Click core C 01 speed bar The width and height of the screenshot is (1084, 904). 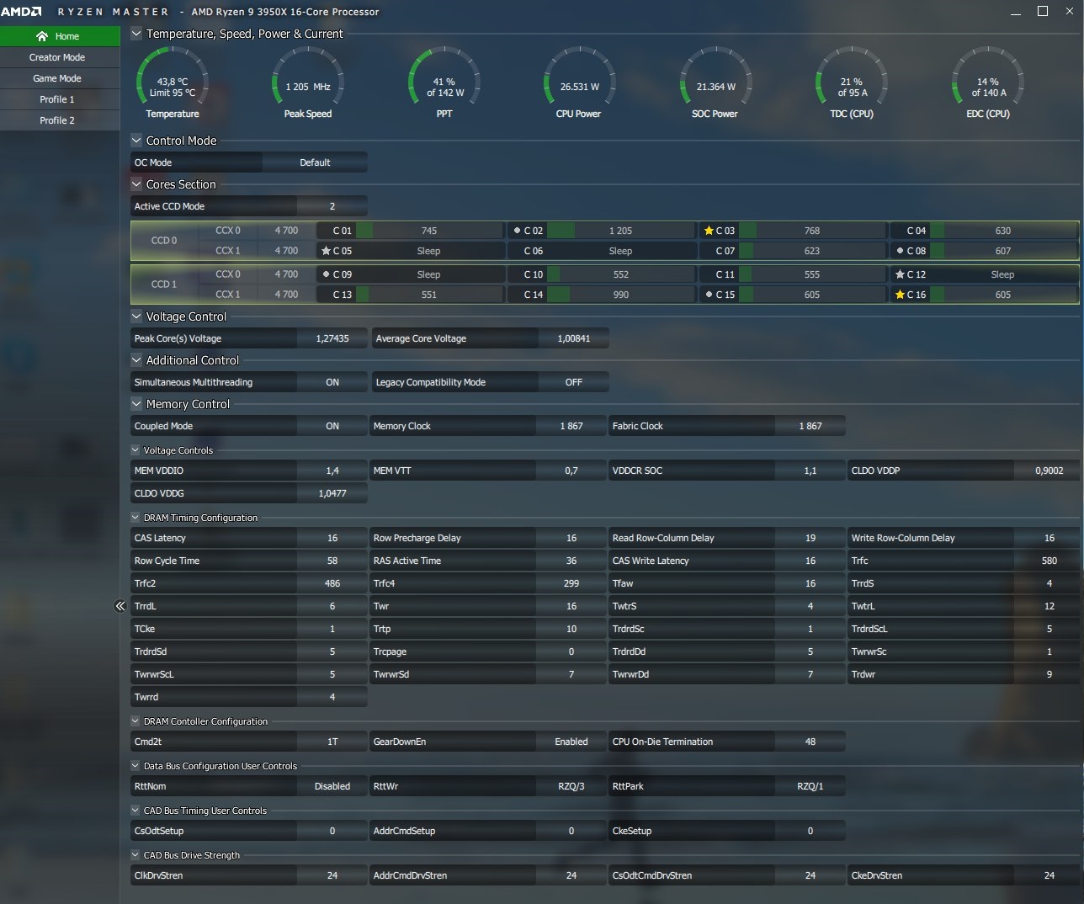(429, 231)
